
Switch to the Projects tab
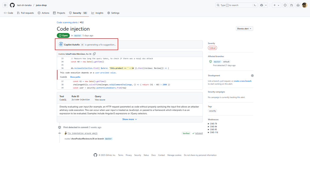(59, 13)
